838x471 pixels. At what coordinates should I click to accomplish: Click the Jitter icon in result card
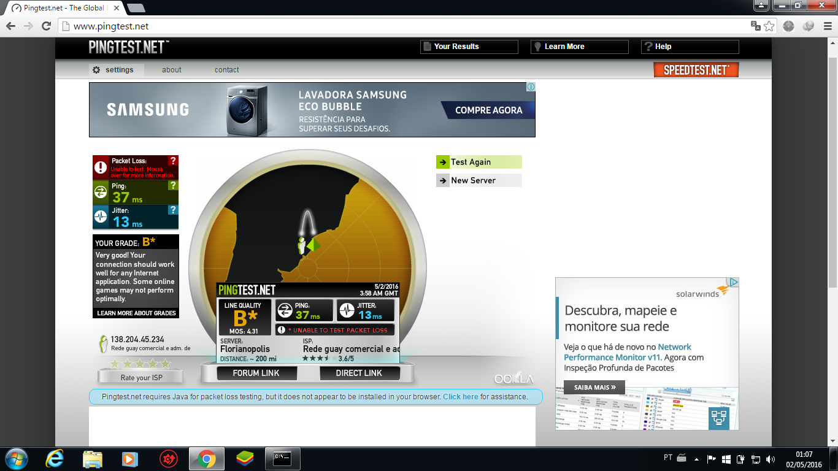[347, 310]
